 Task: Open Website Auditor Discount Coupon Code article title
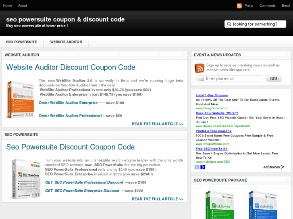point(71,67)
